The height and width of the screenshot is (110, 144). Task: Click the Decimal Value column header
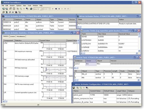[128, 34]
